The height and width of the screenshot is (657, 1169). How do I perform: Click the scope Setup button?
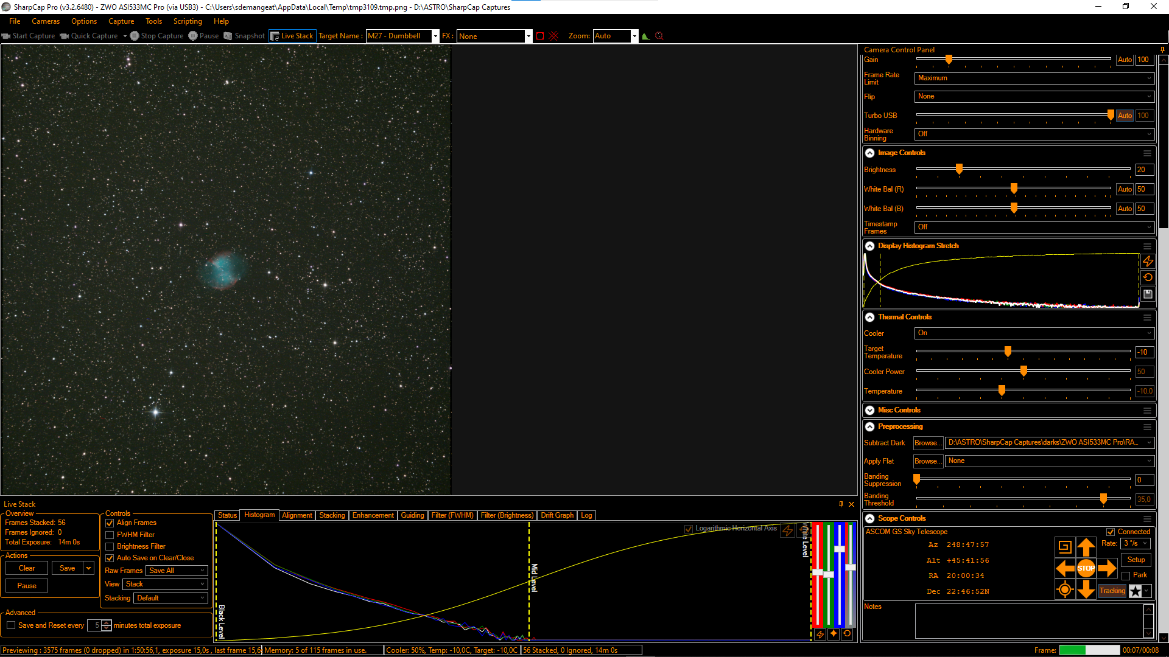pos(1136,560)
